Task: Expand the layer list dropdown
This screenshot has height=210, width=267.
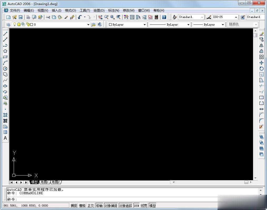Action: pos(88,25)
